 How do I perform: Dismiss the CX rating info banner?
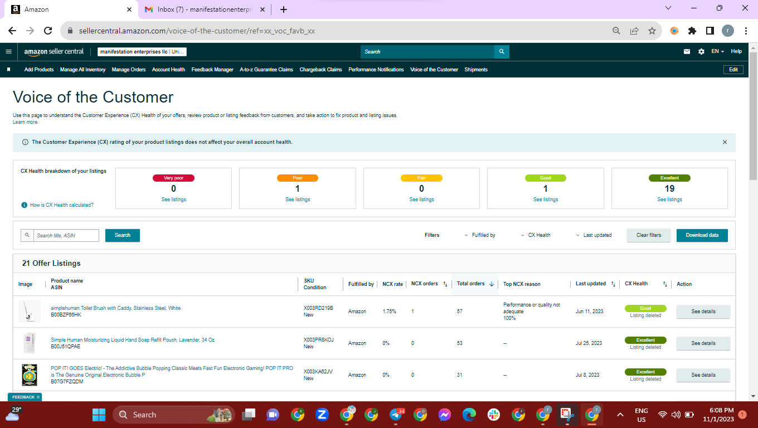pos(725,142)
